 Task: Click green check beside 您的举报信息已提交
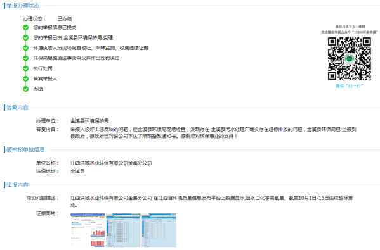point(25,27)
